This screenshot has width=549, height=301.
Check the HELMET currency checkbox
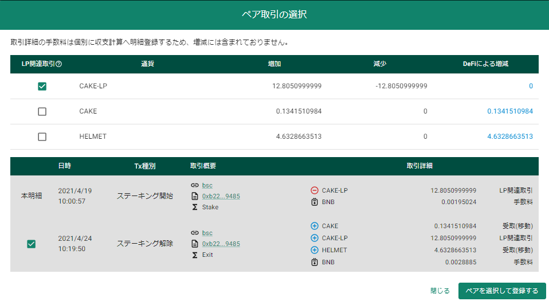[42, 136]
